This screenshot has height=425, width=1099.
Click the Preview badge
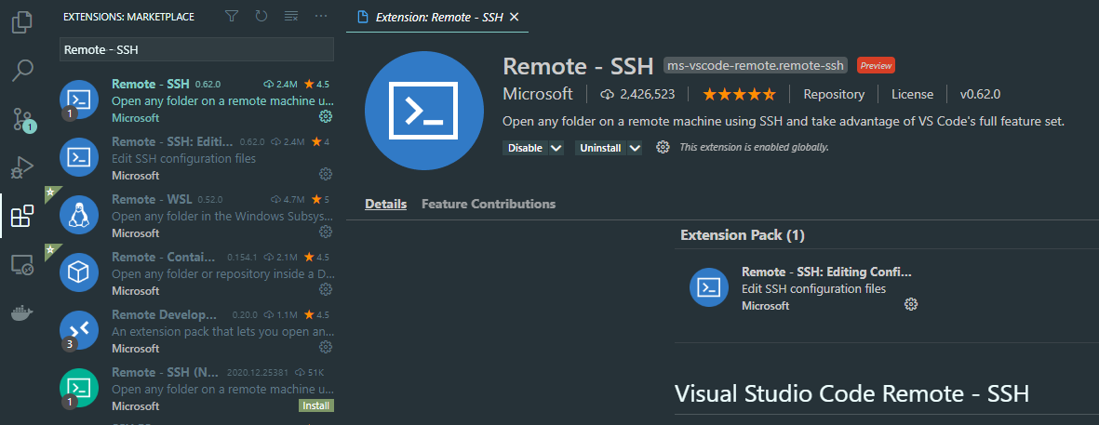(x=876, y=65)
